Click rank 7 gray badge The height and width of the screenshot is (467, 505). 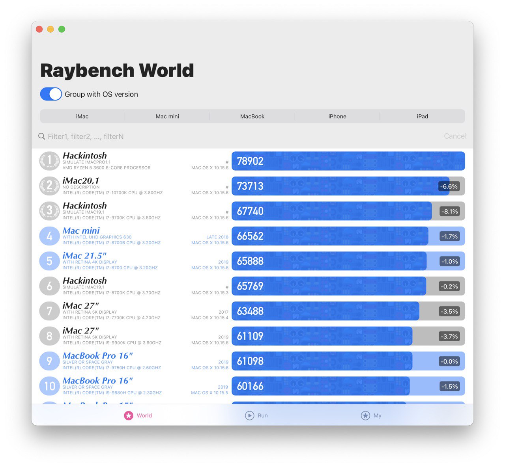click(x=49, y=311)
